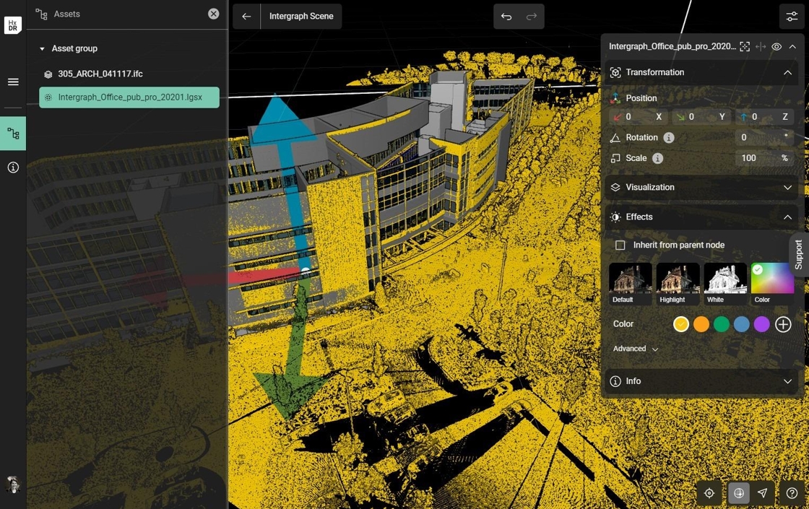
Task: Collapse the Effects section
Action: click(787, 217)
